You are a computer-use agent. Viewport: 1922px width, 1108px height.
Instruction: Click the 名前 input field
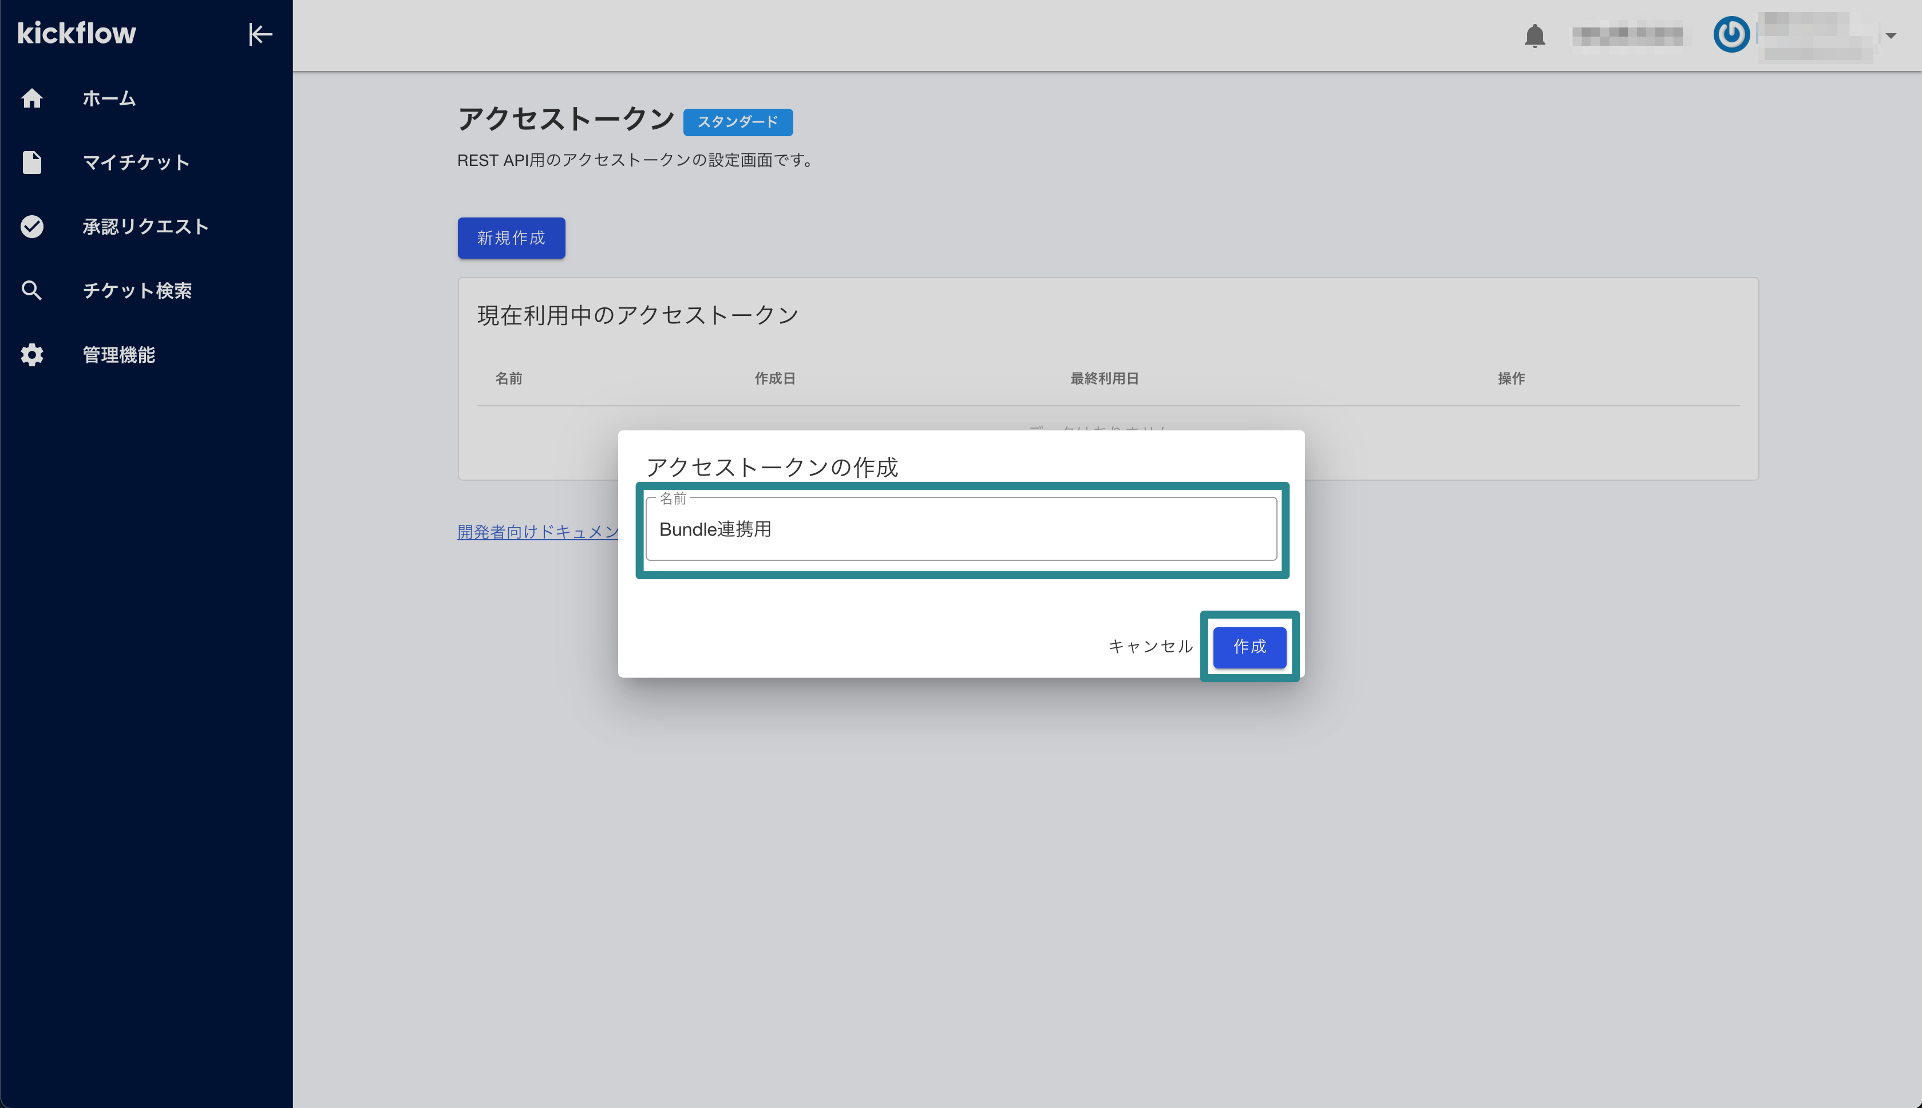click(x=960, y=529)
